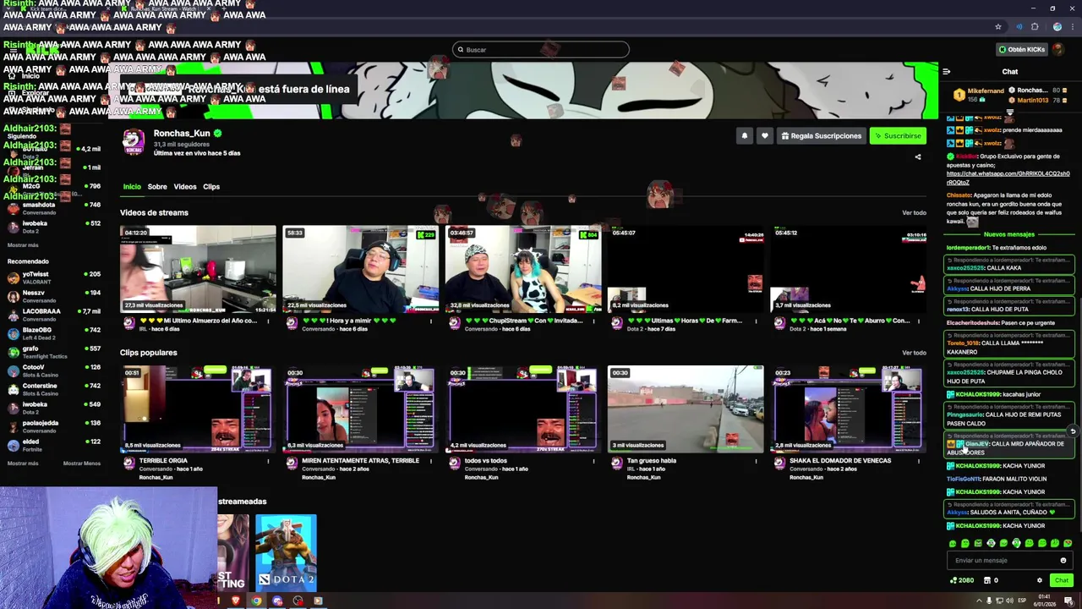
Task: Click the magnifier icon in Buscar
Action: tap(461, 50)
